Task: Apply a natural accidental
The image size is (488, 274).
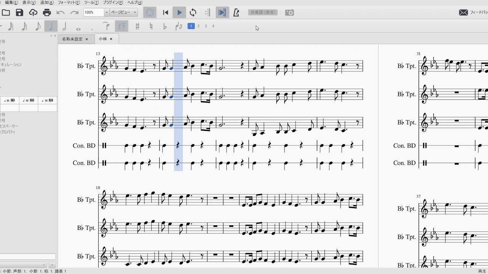Action: pos(151,26)
